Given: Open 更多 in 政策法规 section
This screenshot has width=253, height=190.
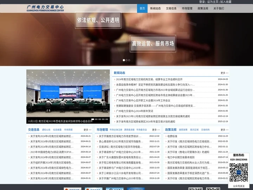Looking at the screenshot, I should click(x=225, y=130).
